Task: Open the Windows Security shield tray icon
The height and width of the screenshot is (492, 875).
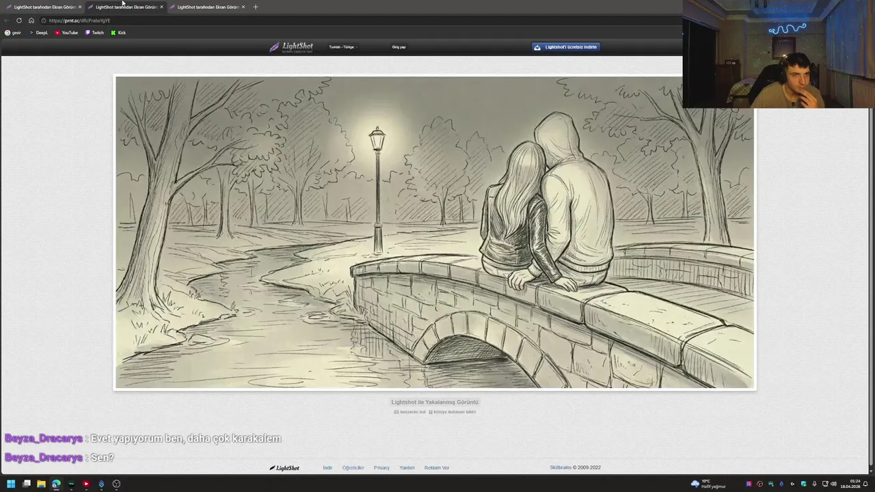Action: pyautogui.click(x=804, y=484)
